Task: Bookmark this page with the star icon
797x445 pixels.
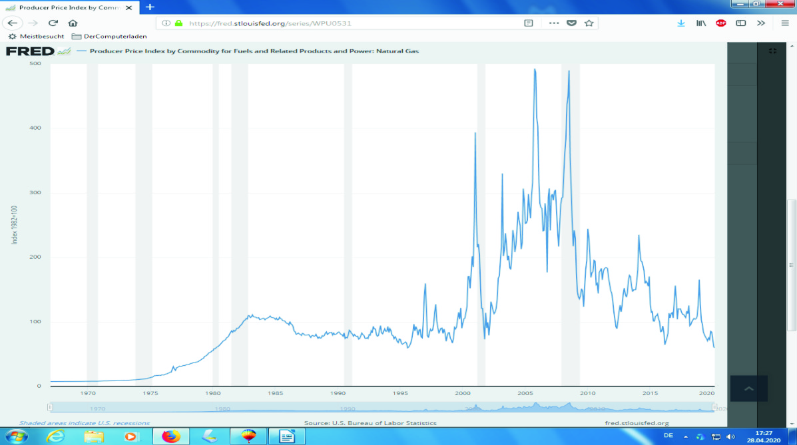Action: 589,23
